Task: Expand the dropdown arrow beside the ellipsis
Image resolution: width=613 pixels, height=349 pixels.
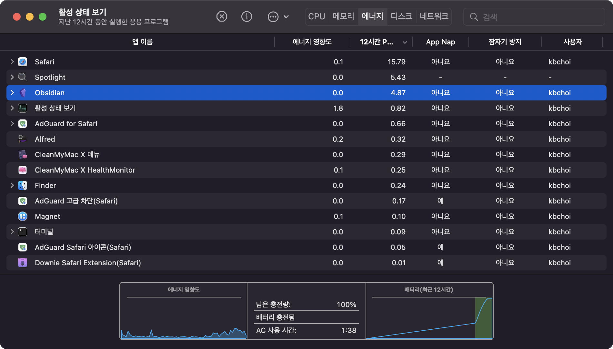Action: pos(286,17)
